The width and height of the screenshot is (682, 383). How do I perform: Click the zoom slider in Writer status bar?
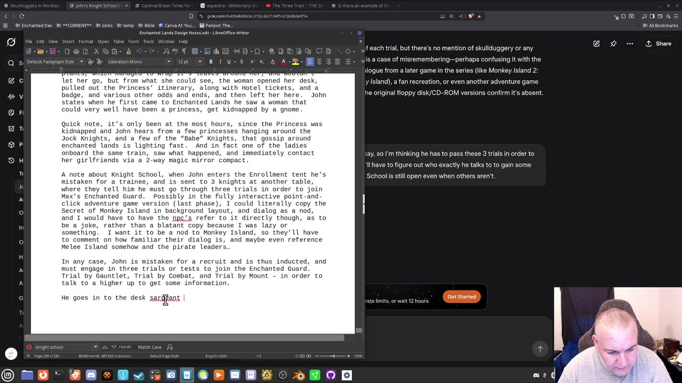(x=333, y=356)
